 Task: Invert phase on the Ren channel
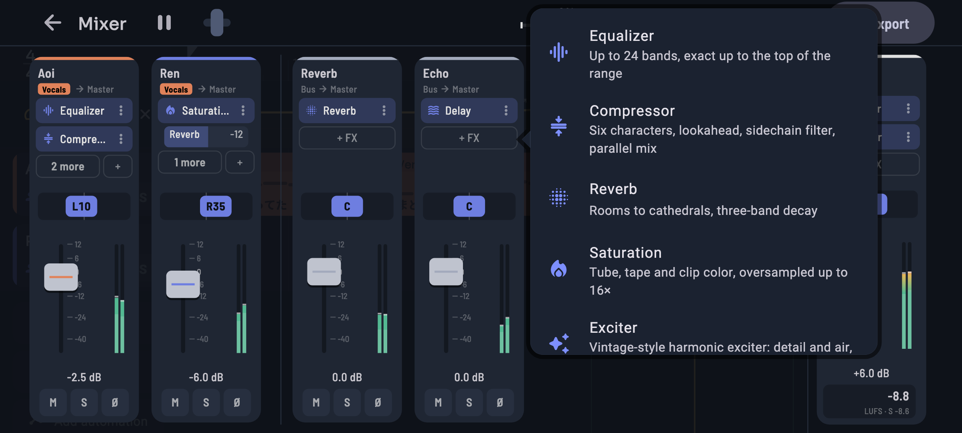pos(236,402)
